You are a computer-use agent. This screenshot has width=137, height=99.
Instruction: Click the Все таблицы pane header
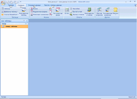click(14, 21)
